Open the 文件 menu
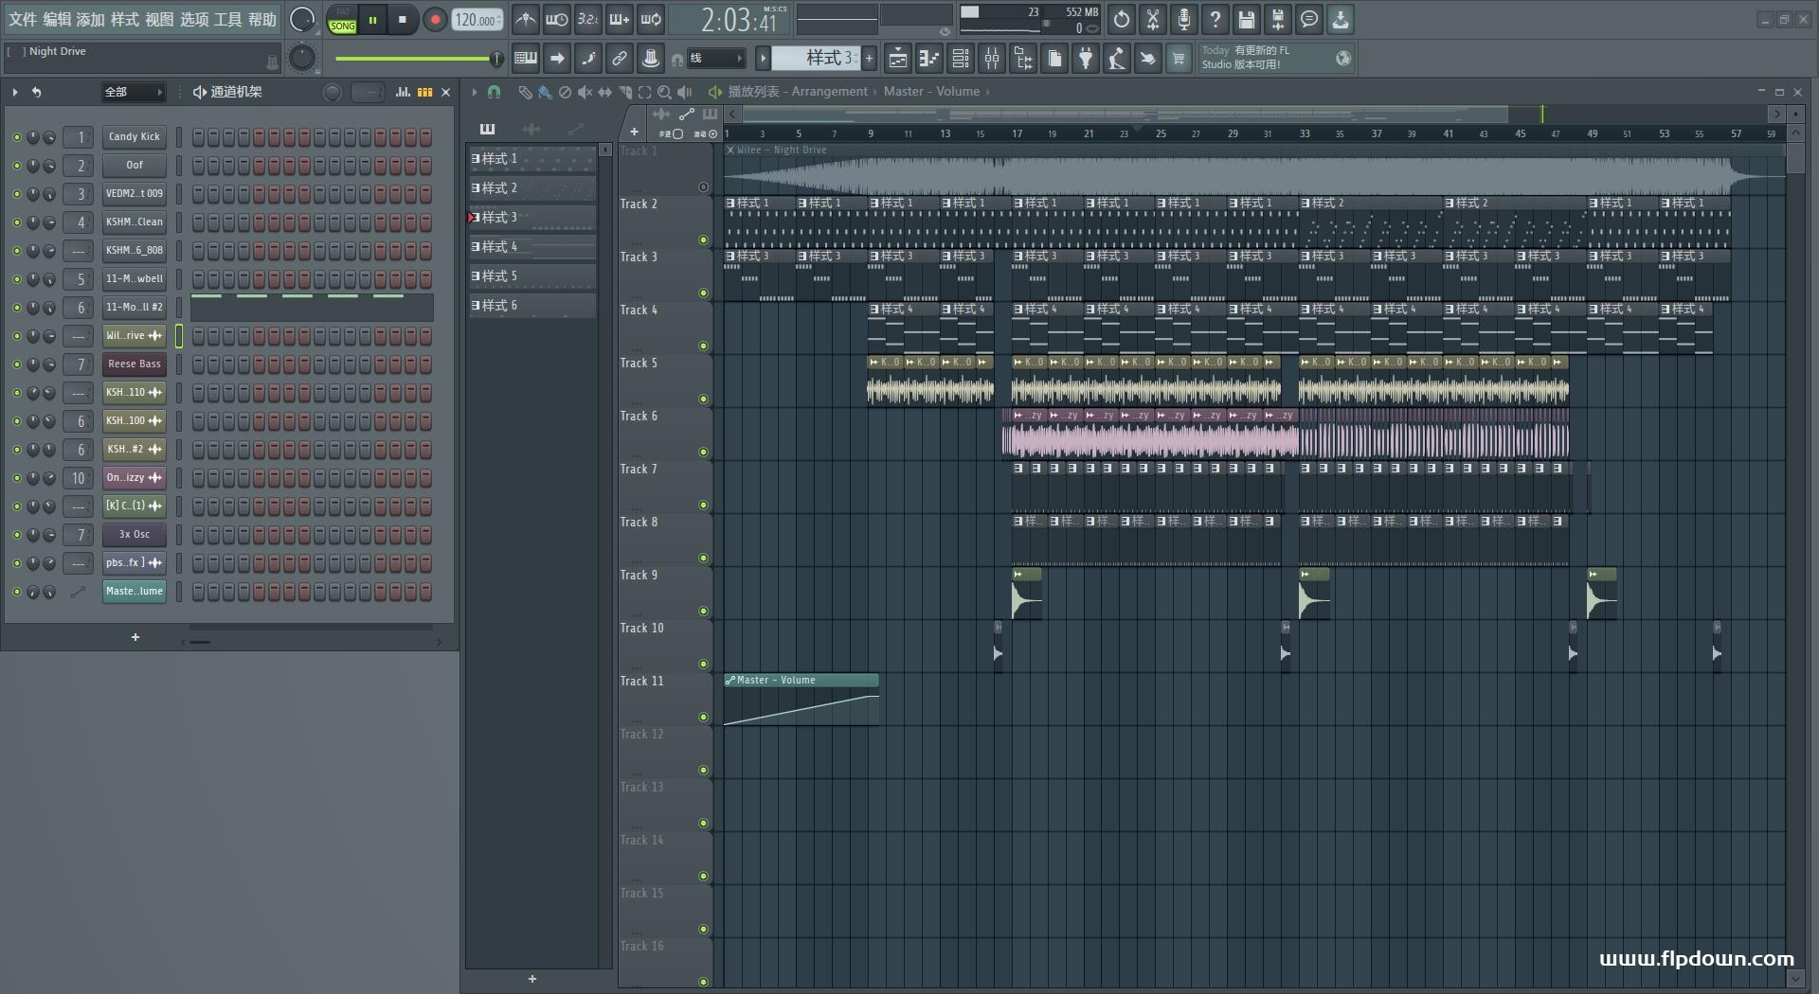 [x=23, y=19]
